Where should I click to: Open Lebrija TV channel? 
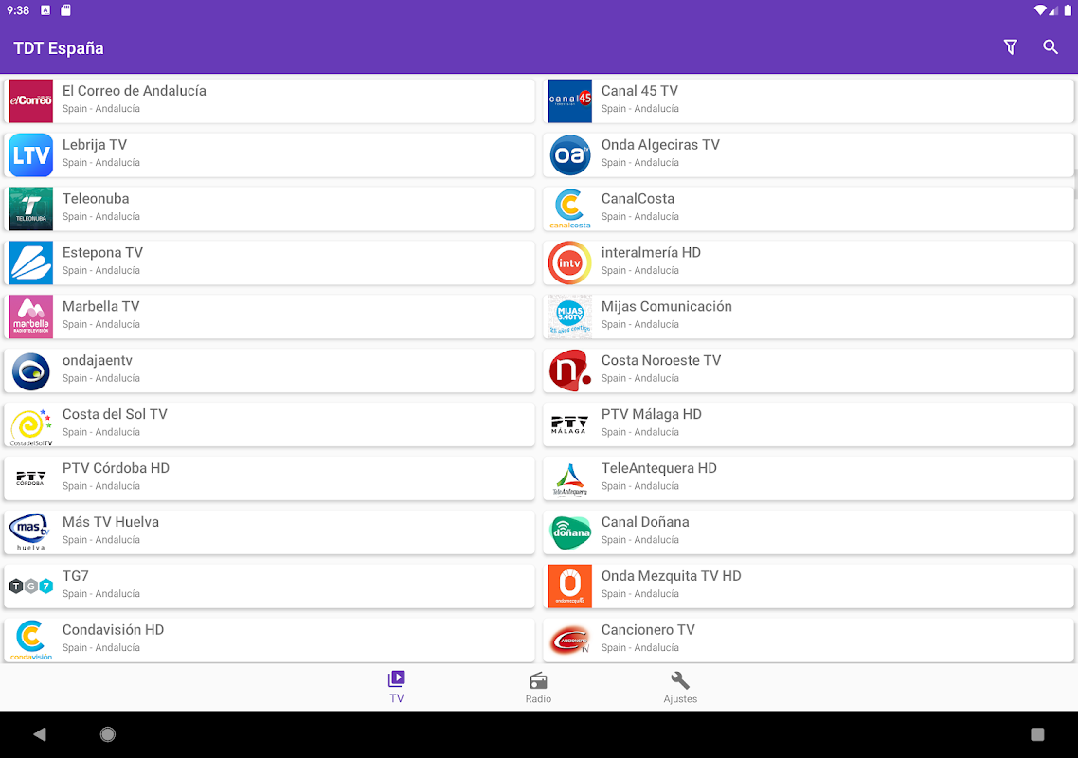(x=269, y=154)
